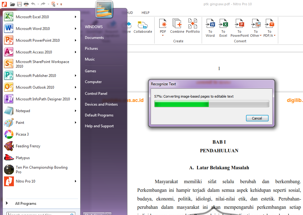Switch to the HELP ribbon tab
Viewport: 303px width, 215px height.
click(145, 13)
